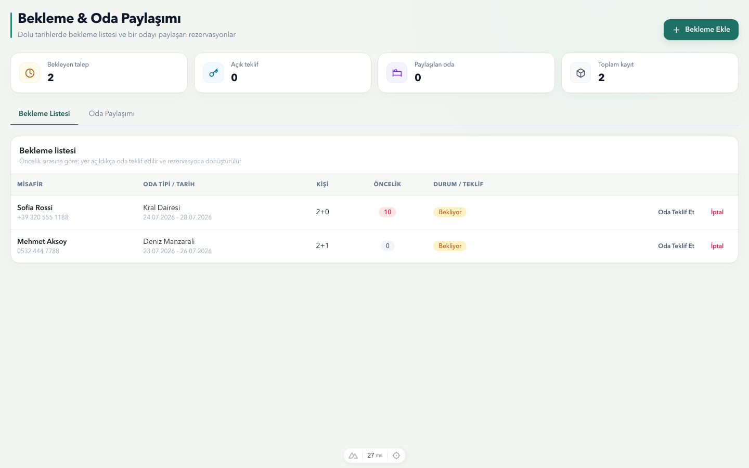Image resolution: width=749 pixels, height=468 pixels.
Task: Click the Kral Dairesi room type
Action: pos(162,207)
